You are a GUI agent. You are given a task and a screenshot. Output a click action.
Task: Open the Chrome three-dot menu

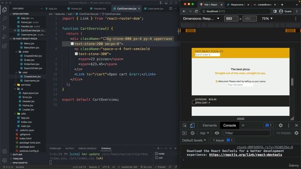(x=297, y=11)
